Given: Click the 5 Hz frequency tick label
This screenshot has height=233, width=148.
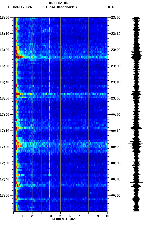Looking at the screenshot, I should (x=60, y=216).
